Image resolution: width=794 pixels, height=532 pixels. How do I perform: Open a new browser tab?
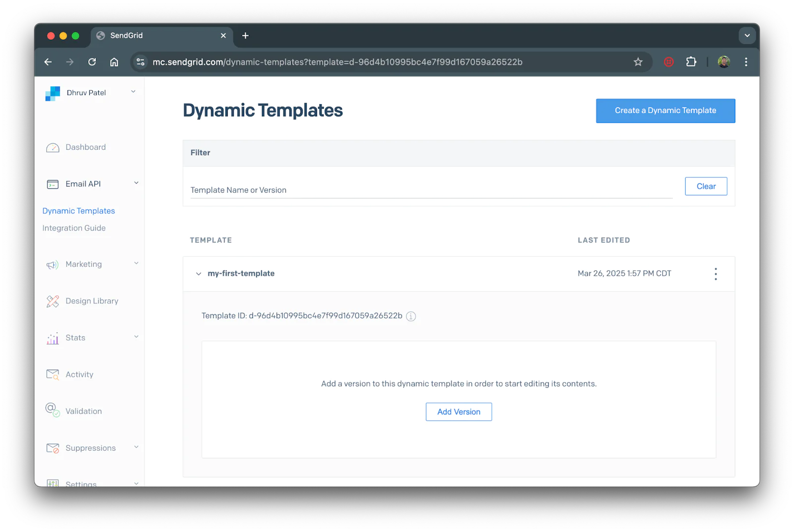pos(245,36)
